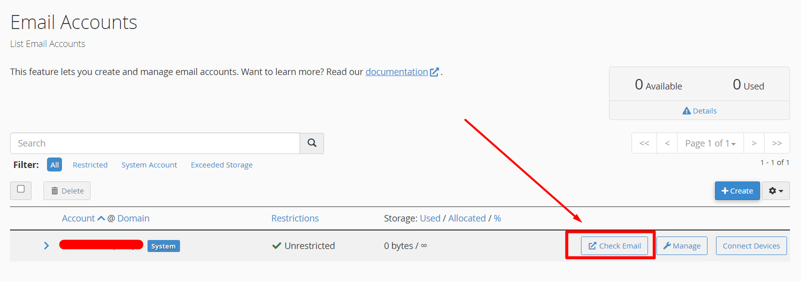The height and width of the screenshot is (282, 801).
Task: Open Manage for the system account
Action: point(681,246)
